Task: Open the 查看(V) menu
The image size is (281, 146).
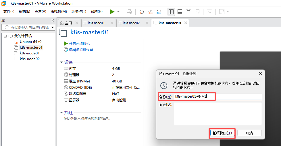Action: 40,11
